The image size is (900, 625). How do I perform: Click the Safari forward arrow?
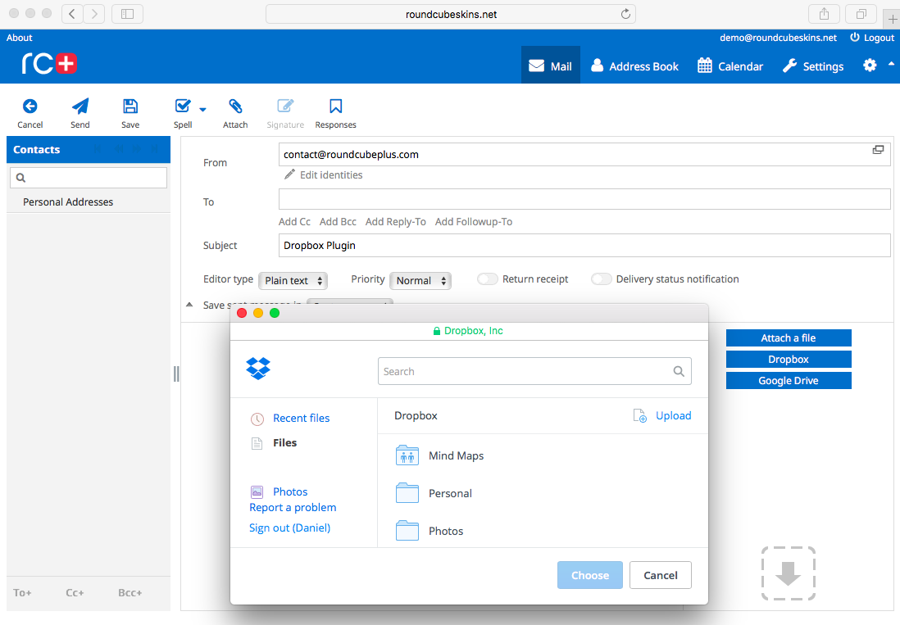coord(94,14)
